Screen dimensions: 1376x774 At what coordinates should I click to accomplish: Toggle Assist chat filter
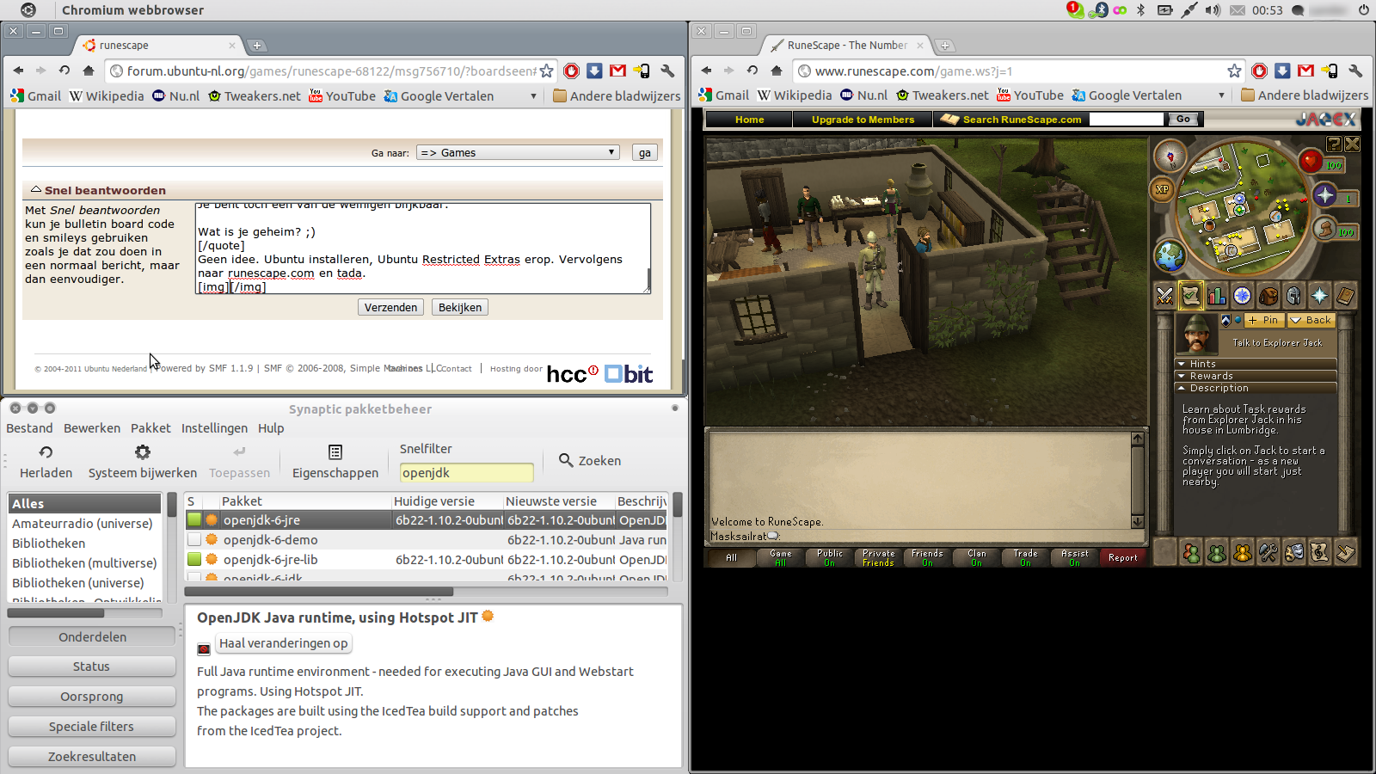pyautogui.click(x=1075, y=558)
